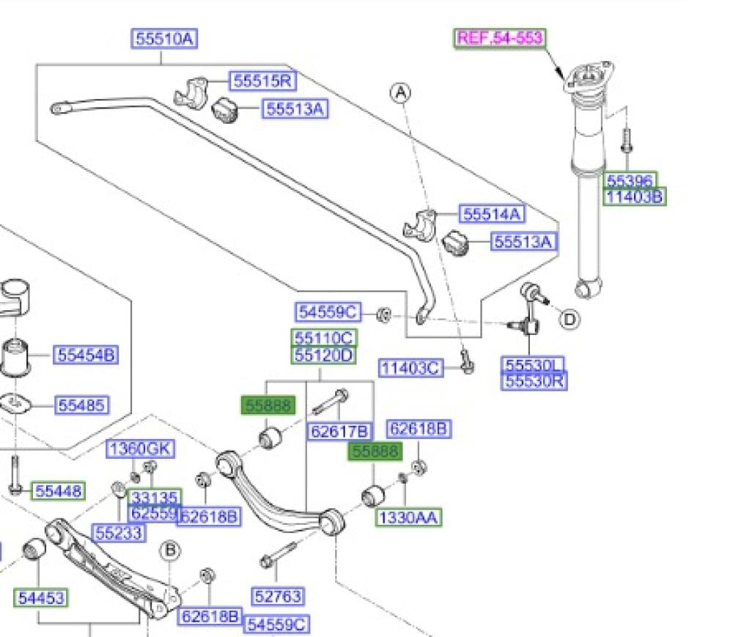Viewport: 733px width, 637px height.
Task: Click part number 55485
Action: point(82,405)
